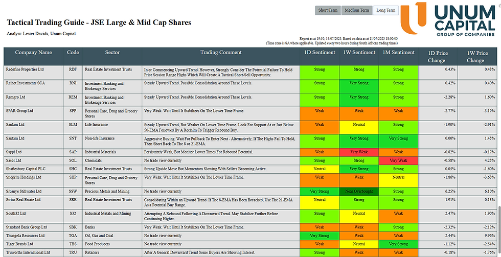
Task: Click Very Strong 1M sentiment for Tiger Brands
Action: click(x=398, y=244)
